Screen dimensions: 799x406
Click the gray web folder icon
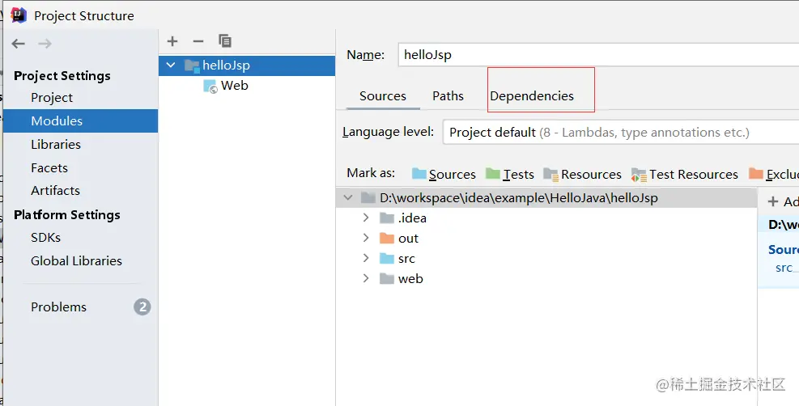(387, 279)
